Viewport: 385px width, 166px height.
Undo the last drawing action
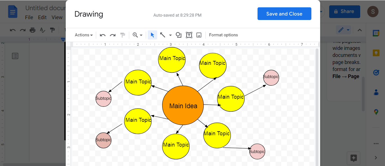click(102, 35)
